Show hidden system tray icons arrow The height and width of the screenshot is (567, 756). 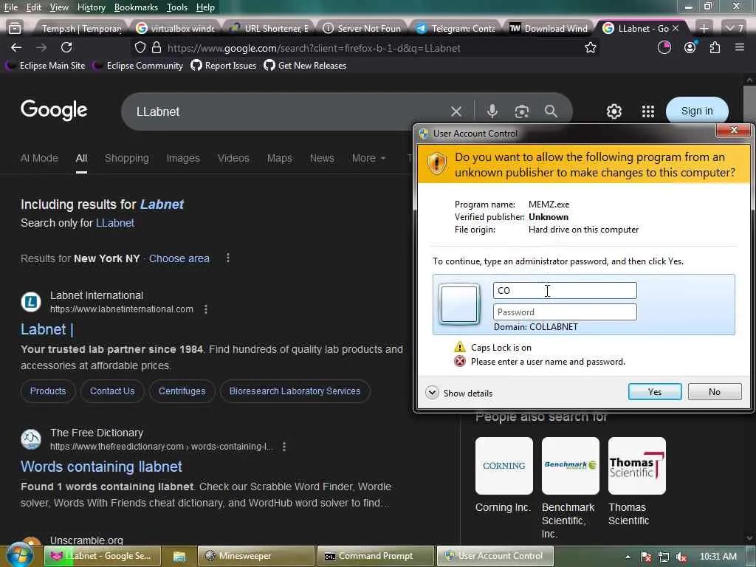point(628,557)
